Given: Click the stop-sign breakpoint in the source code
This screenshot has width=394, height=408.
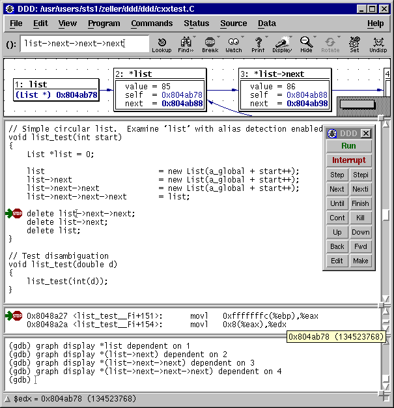Looking at the screenshot, I should [18, 214].
